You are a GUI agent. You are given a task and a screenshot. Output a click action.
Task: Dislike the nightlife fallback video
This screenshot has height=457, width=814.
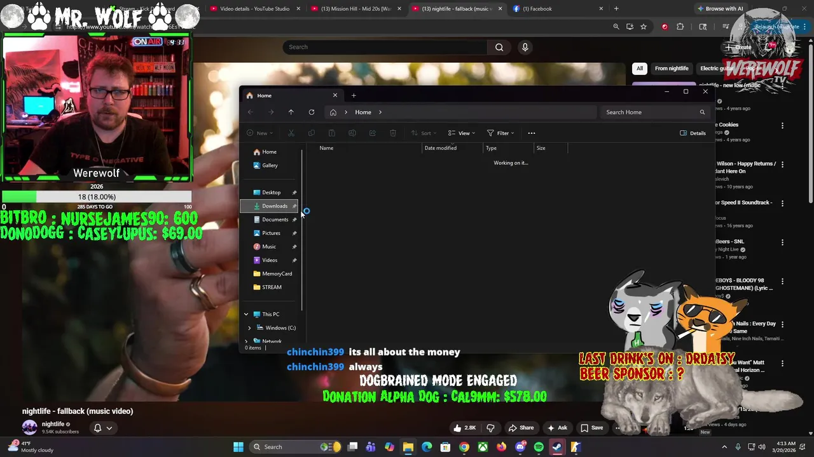pyautogui.click(x=490, y=428)
